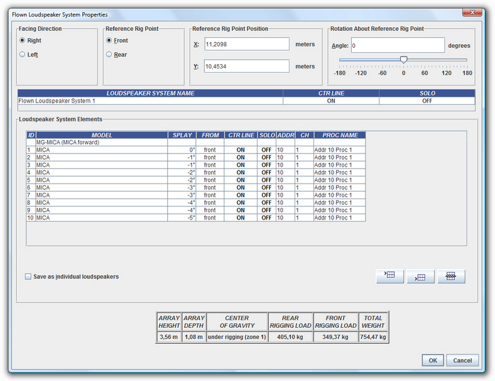
Task: Choose Front reference rig point
Action: [x=109, y=40]
